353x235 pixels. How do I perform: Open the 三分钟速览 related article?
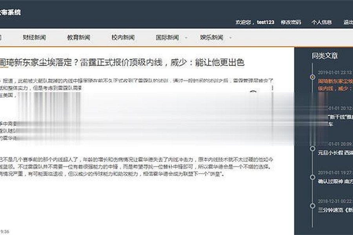pos(335,210)
